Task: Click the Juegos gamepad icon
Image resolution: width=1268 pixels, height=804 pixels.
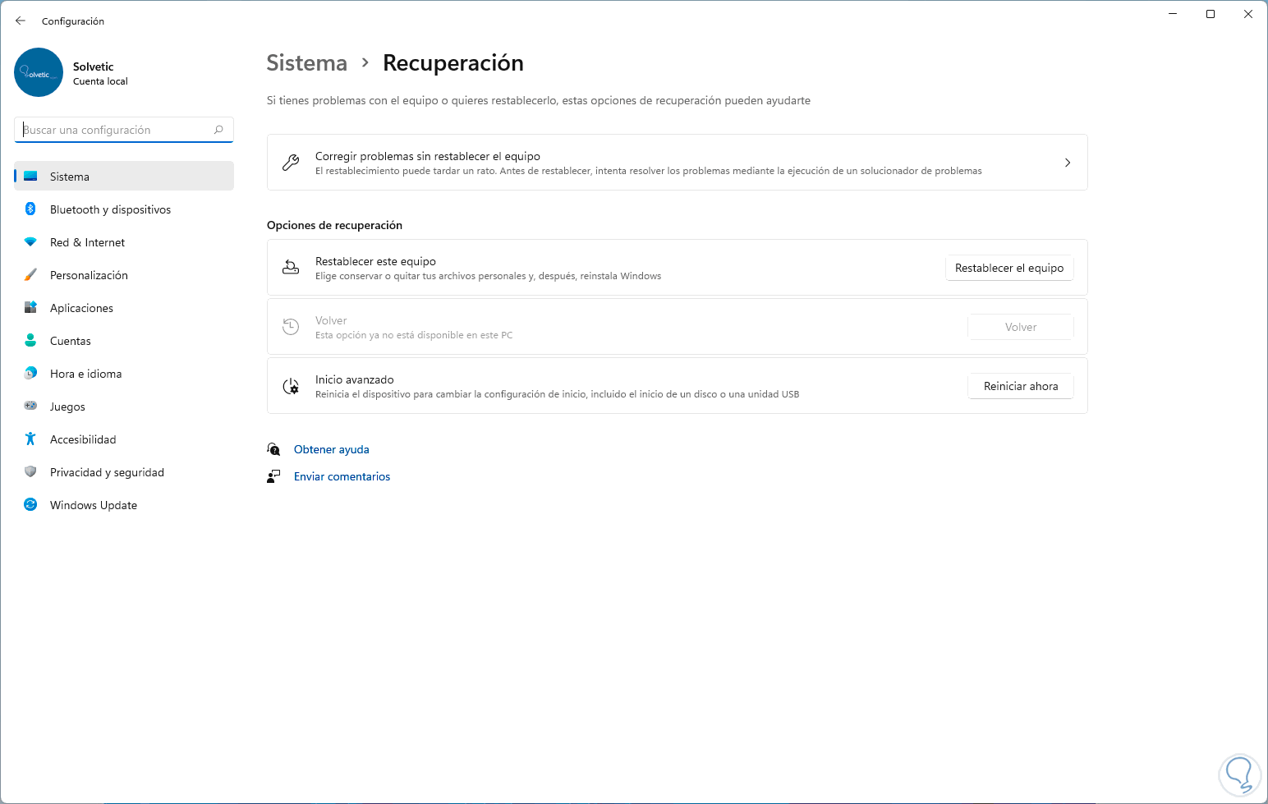Action: tap(30, 406)
